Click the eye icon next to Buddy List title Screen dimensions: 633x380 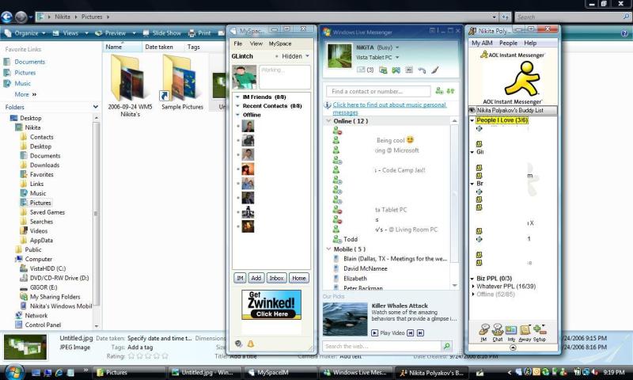click(x=472, y=110)
